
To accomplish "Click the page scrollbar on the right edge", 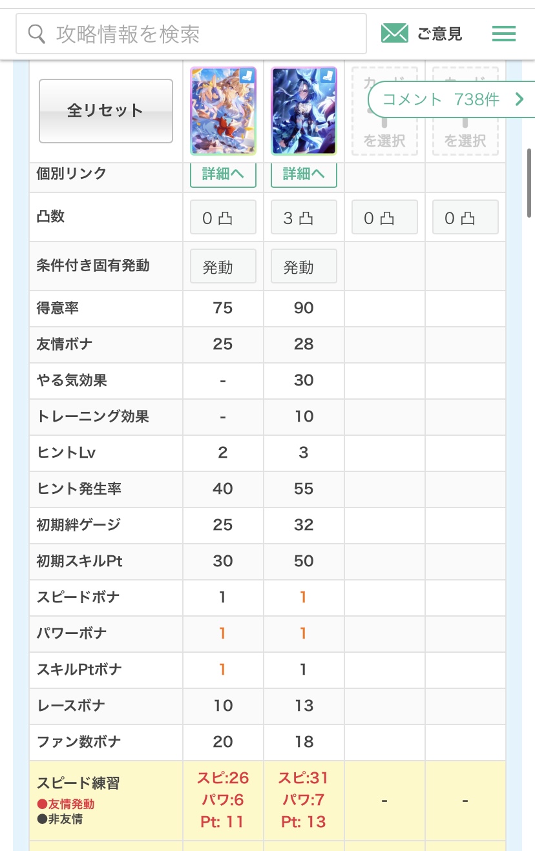I will click(x=530, y=183).
